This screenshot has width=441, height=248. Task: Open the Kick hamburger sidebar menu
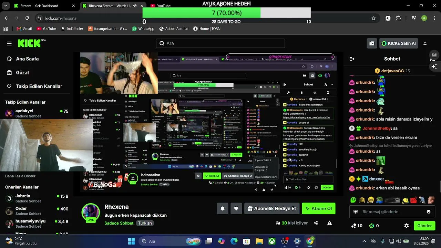9,43
